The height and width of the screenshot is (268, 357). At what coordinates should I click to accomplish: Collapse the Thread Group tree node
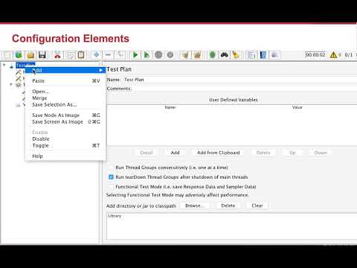[11, 85]
